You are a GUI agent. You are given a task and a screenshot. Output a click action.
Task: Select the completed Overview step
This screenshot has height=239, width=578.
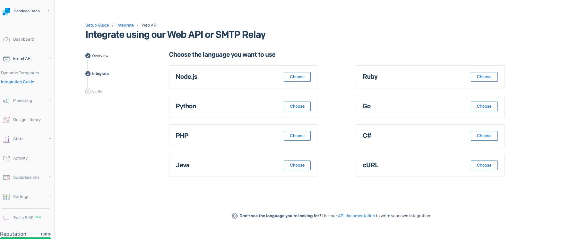tap(88, 56)
